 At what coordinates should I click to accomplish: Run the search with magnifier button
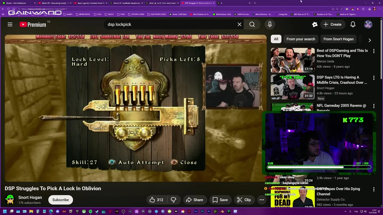click(252, 24)
